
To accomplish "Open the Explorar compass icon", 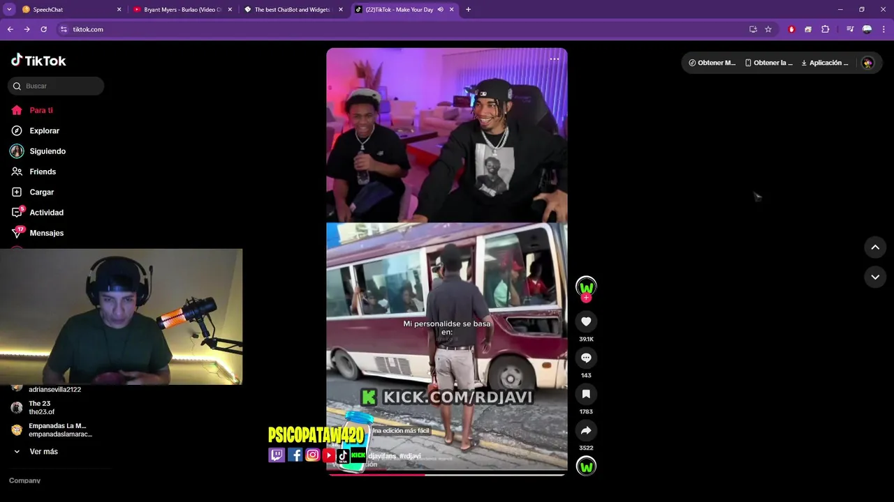I will (17, 130).
